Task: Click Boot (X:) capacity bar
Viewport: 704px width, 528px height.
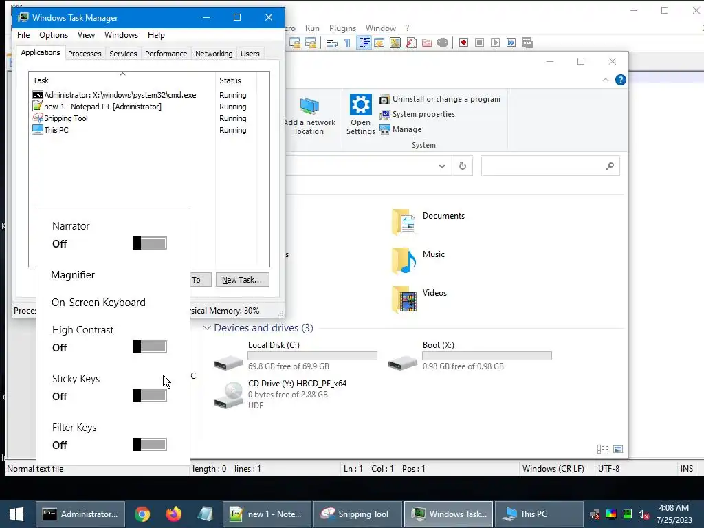Action: coord(487,355)
